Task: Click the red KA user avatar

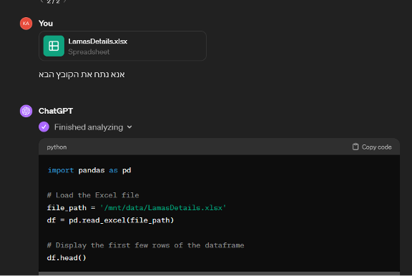Action: (x=26, y=24)
